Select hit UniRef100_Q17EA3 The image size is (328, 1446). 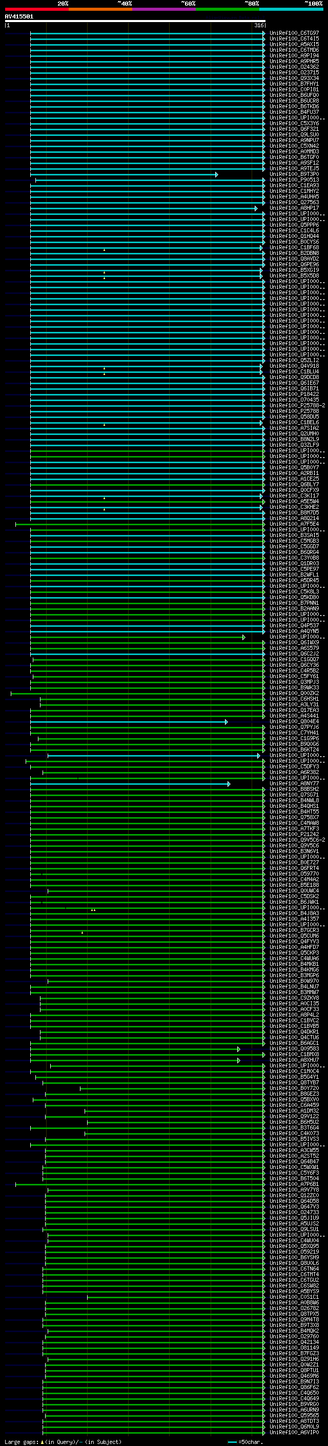[294, 710]
